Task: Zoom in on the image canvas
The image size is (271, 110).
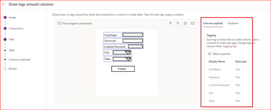Action: [171, 23]
